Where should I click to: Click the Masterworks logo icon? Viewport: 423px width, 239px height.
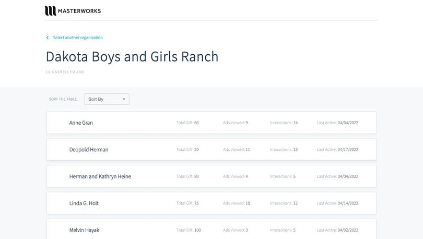coord(50,10)
